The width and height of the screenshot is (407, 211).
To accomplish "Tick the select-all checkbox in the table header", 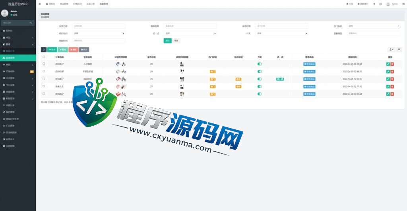I will coord(44,57).
